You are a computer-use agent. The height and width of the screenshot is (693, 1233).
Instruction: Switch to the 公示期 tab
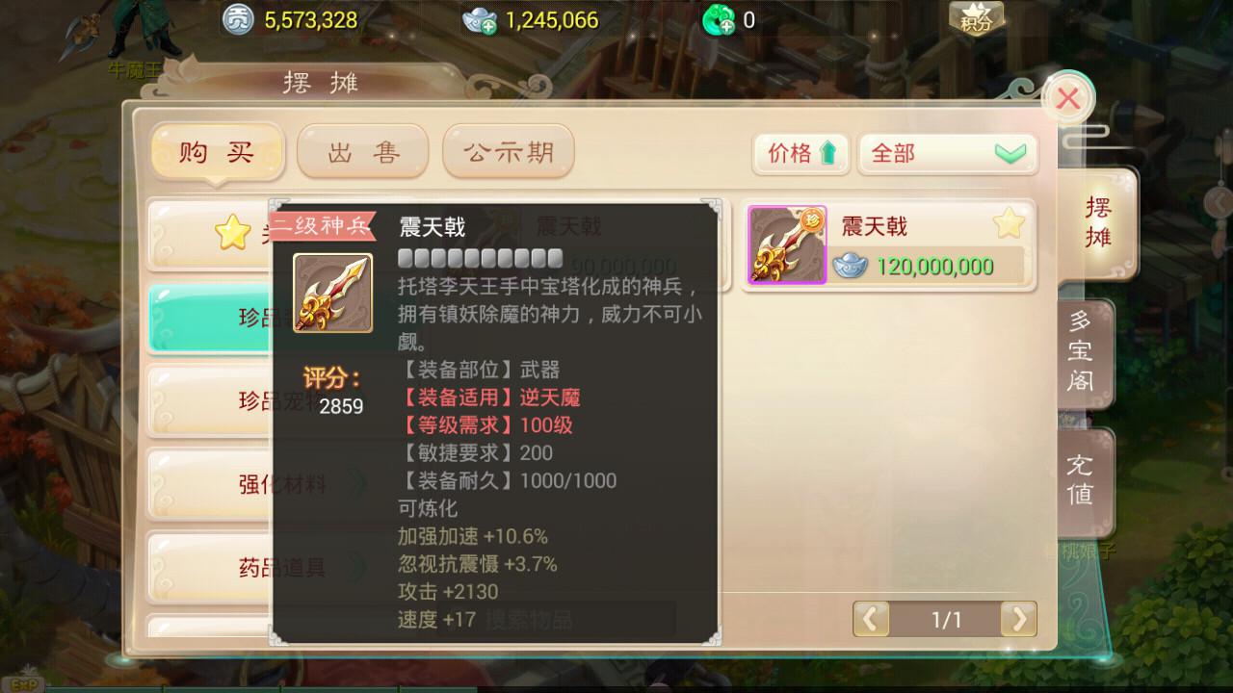coord(508,152)
